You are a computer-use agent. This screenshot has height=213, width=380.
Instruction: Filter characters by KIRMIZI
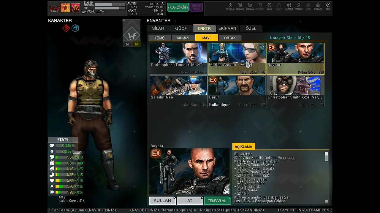[183, 38]
